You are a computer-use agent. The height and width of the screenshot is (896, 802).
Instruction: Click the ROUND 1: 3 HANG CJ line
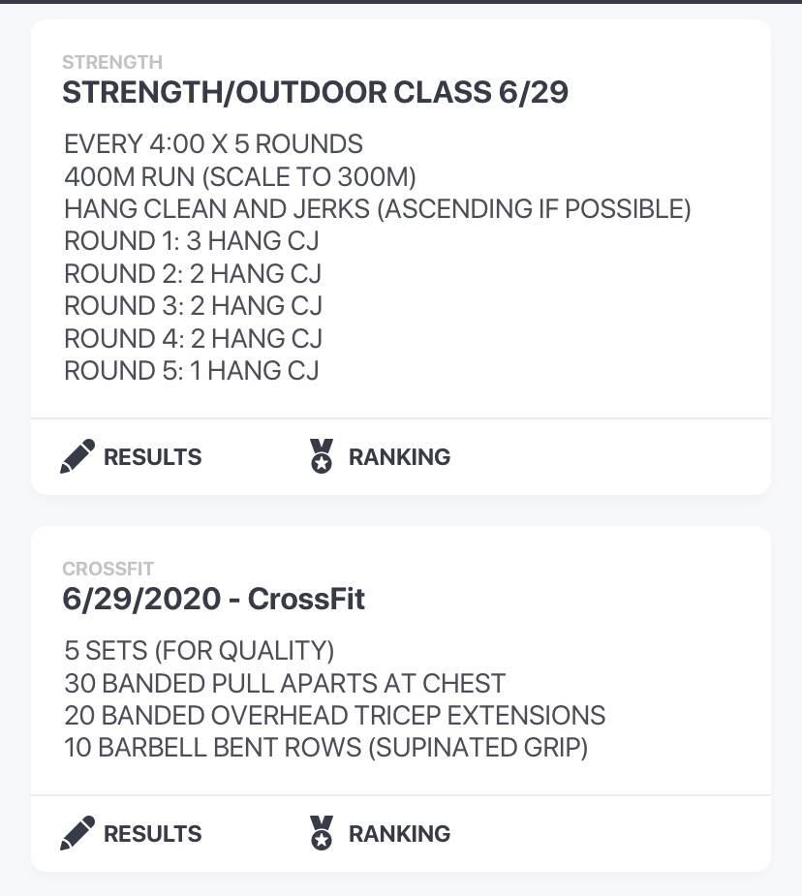192,241
